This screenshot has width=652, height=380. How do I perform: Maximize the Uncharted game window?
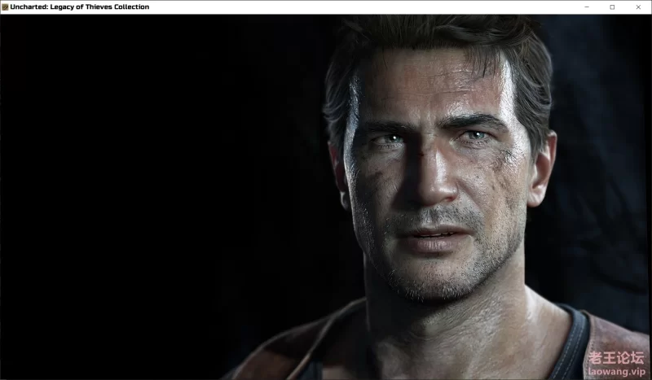612,7
